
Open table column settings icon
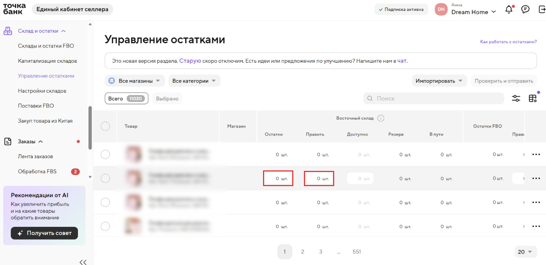point(532,98)
